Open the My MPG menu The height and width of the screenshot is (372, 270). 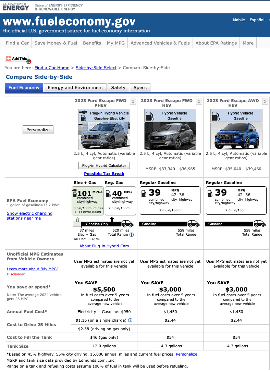pyautogui.click(x=116, y=43)
